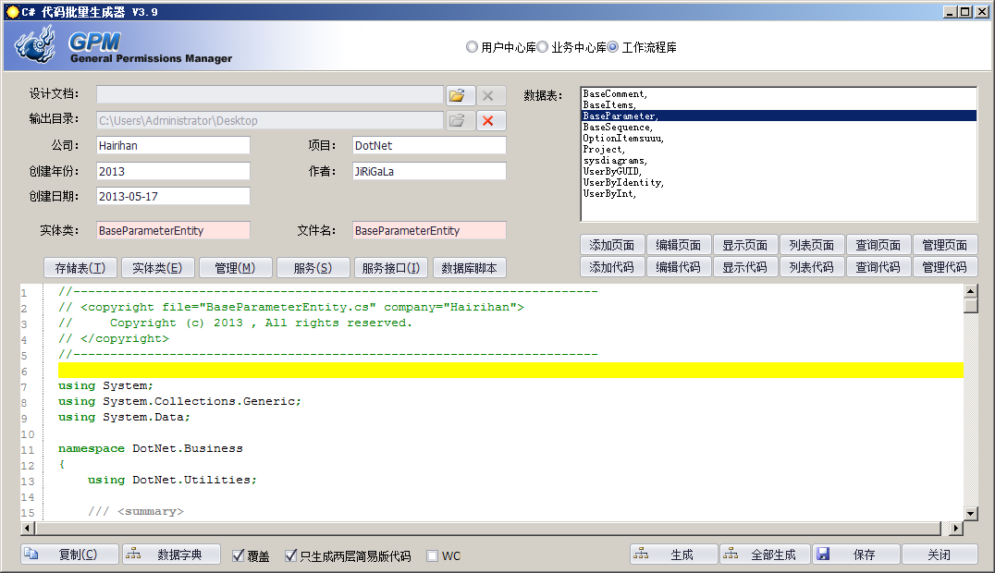Click the 添加代码 button
Viewport: 995px width, 573px height.
[612, 267]
